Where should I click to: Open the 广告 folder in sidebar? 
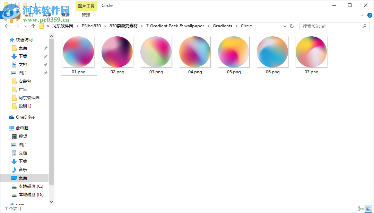click(23, 90)
